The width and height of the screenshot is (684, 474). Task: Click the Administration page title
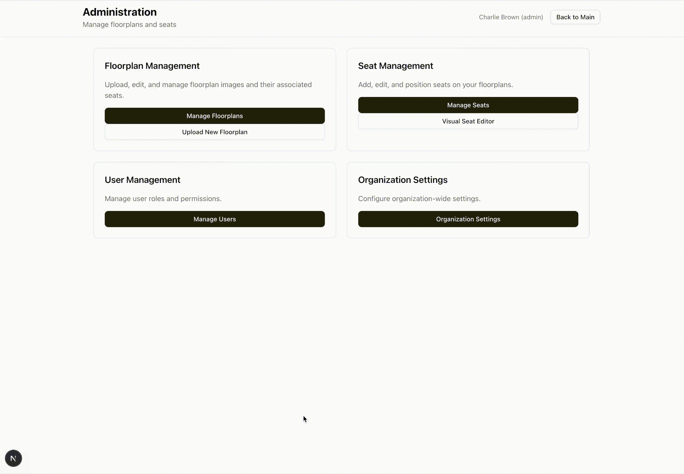(x=120, y=12)
